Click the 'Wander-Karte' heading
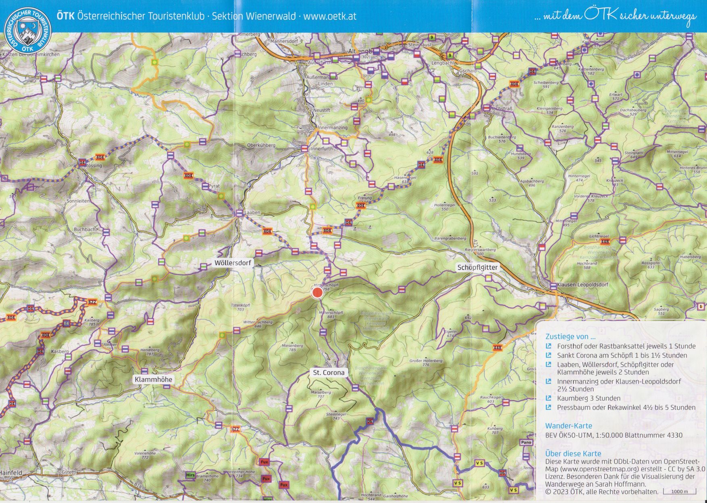The height and width of the screenshot is (503, 707). coord(569,426)
